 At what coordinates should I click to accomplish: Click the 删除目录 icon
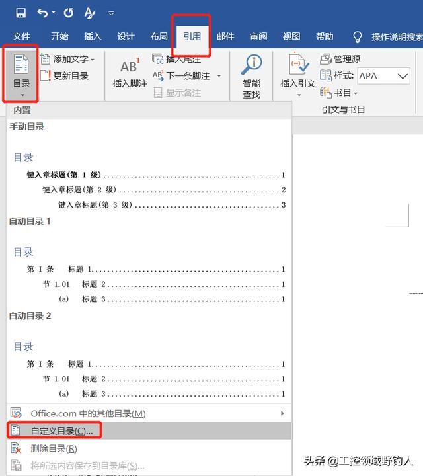coord(16,448)
